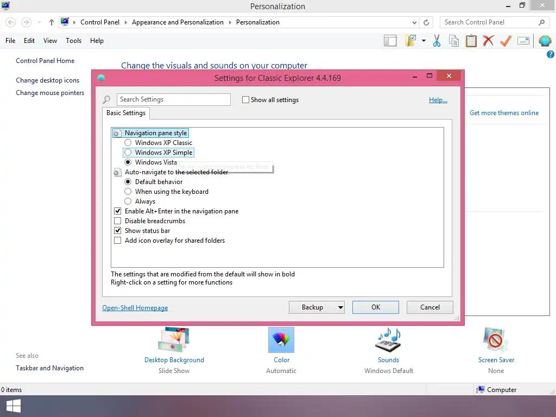Open Folder Options toolbar icon

coord(410,41)
